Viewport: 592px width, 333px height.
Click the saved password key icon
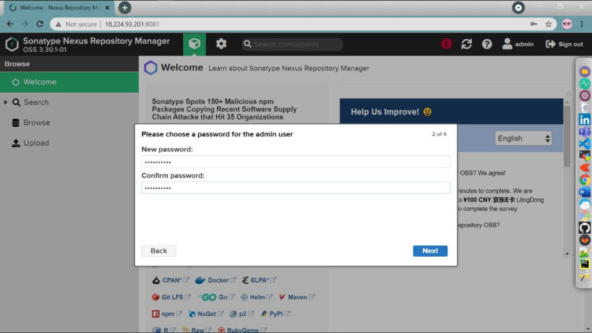534,24
